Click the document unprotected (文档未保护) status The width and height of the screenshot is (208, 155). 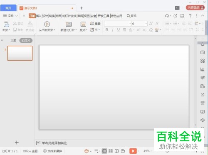[52, 151]
